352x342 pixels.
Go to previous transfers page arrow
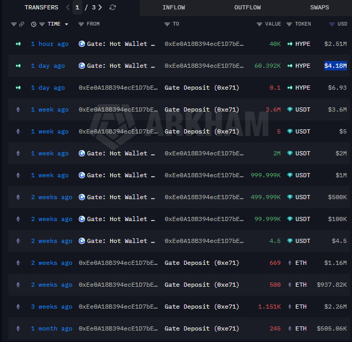point(68,7)
